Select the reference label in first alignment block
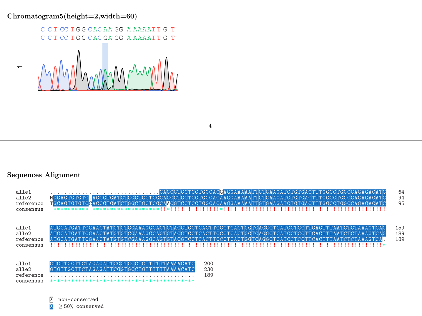The height and width of the screenshot is (316, 422). [x=29, y=203]
